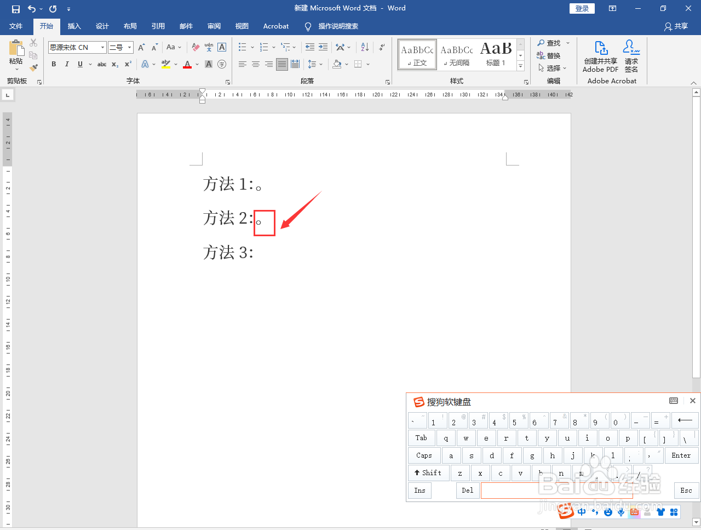Click the Find magnifier icon labeled 查找
Screen dimensions: 701x530
[549, 43]
